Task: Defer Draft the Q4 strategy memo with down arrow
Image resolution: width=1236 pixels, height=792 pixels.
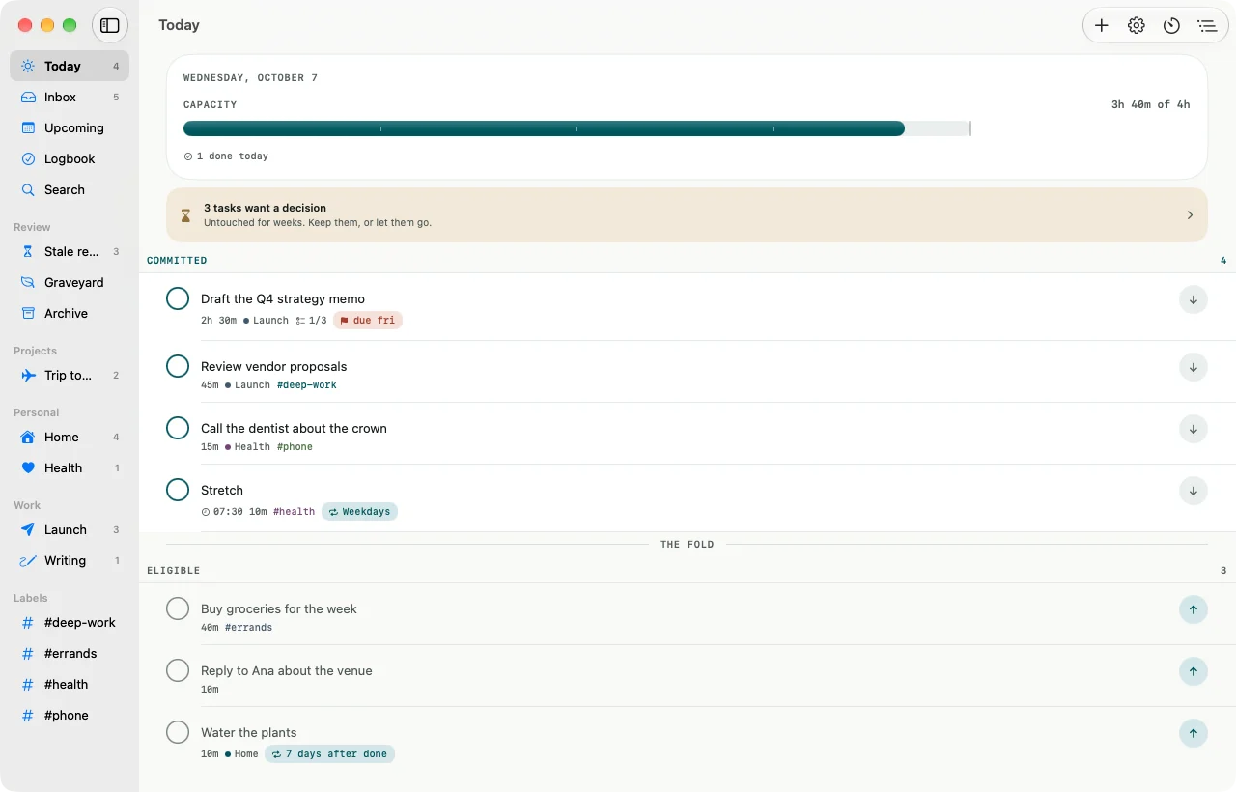Action: [1194, 299]
